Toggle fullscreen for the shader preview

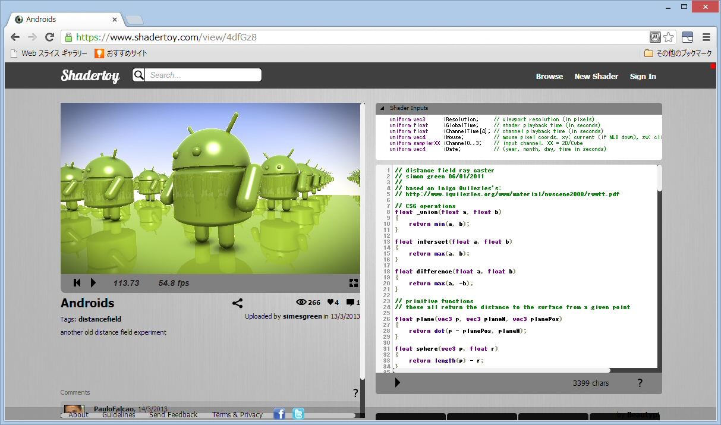point(354,283)
